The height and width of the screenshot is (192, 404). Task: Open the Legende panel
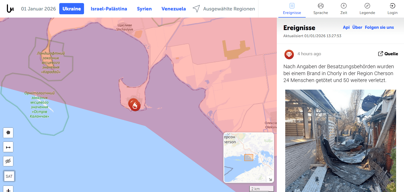coord(367,9)
